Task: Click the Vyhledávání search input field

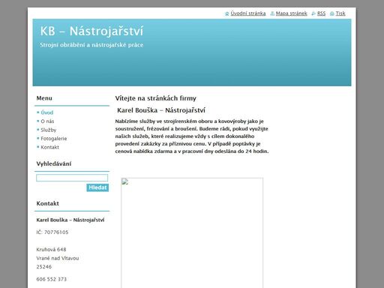Action: [x=72, y=178]
